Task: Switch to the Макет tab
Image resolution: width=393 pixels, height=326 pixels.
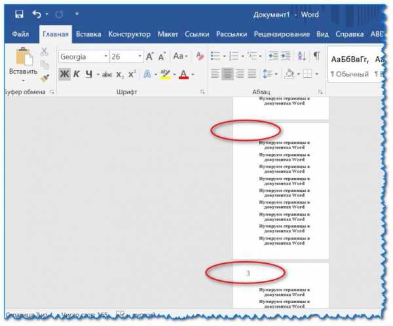Action: 168,34
